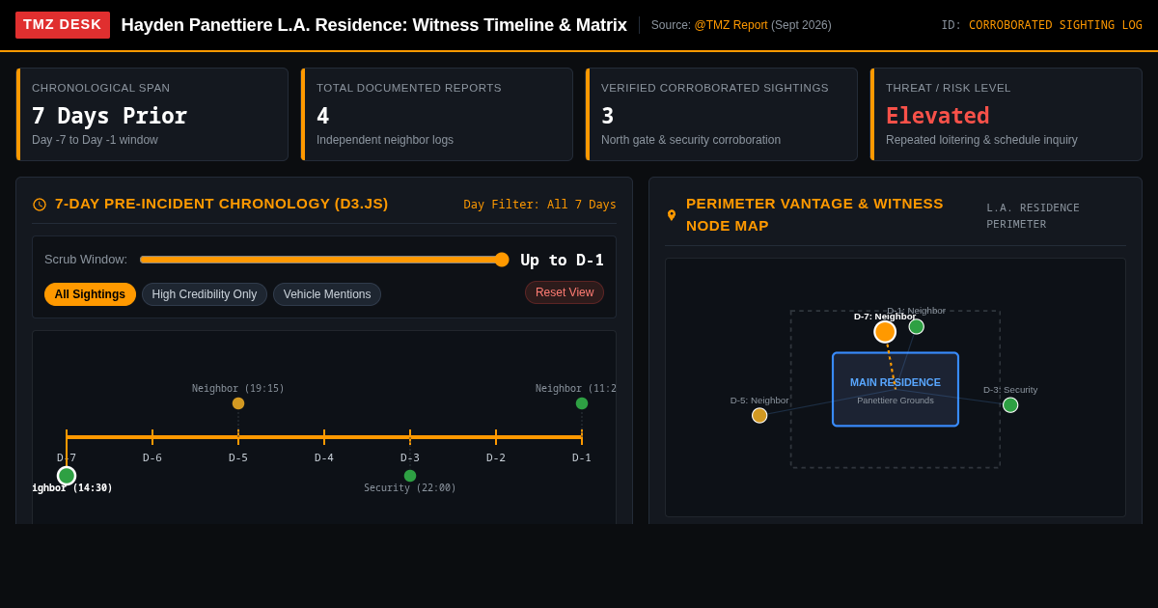Click the map pin icon beside perimeter title
The width and height of the screenshot is (1158, 608).
tap(672, 215)
